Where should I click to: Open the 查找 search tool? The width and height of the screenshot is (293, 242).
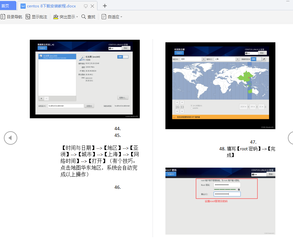88,17
